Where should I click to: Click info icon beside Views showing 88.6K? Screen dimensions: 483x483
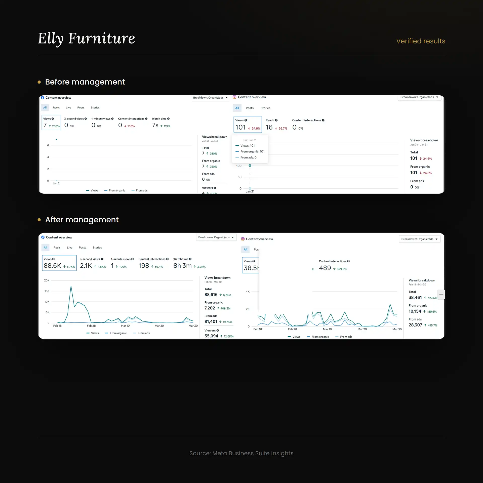click(53, 259)
